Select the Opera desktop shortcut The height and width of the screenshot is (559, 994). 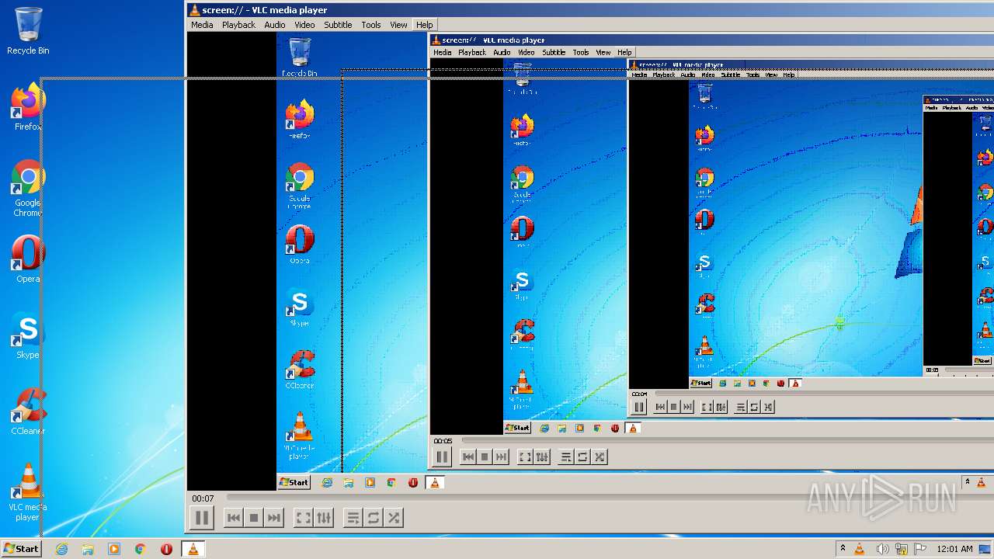[x=28, y=259]
